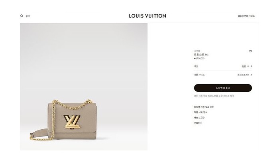This screenshot has height=162, width=279.
Task: Click the 트위스트 PM product title
Action: point(201,55)
